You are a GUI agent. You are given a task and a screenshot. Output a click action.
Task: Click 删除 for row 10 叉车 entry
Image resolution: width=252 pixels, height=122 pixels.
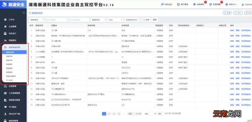pos(237,78)
